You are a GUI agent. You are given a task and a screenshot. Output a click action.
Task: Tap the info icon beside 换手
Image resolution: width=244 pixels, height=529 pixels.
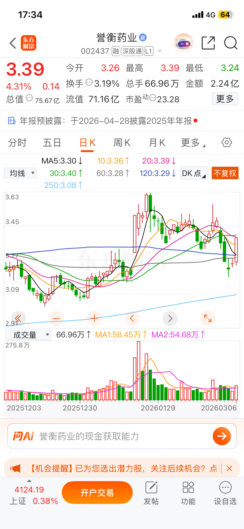pos(89,82)
